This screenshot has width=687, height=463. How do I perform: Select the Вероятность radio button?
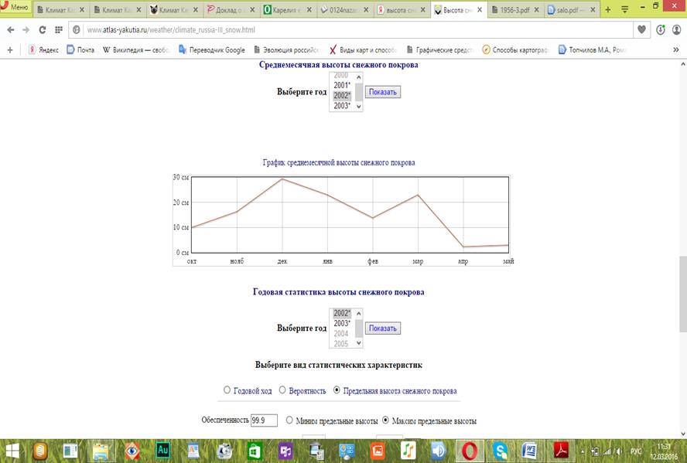click(282, 390)
